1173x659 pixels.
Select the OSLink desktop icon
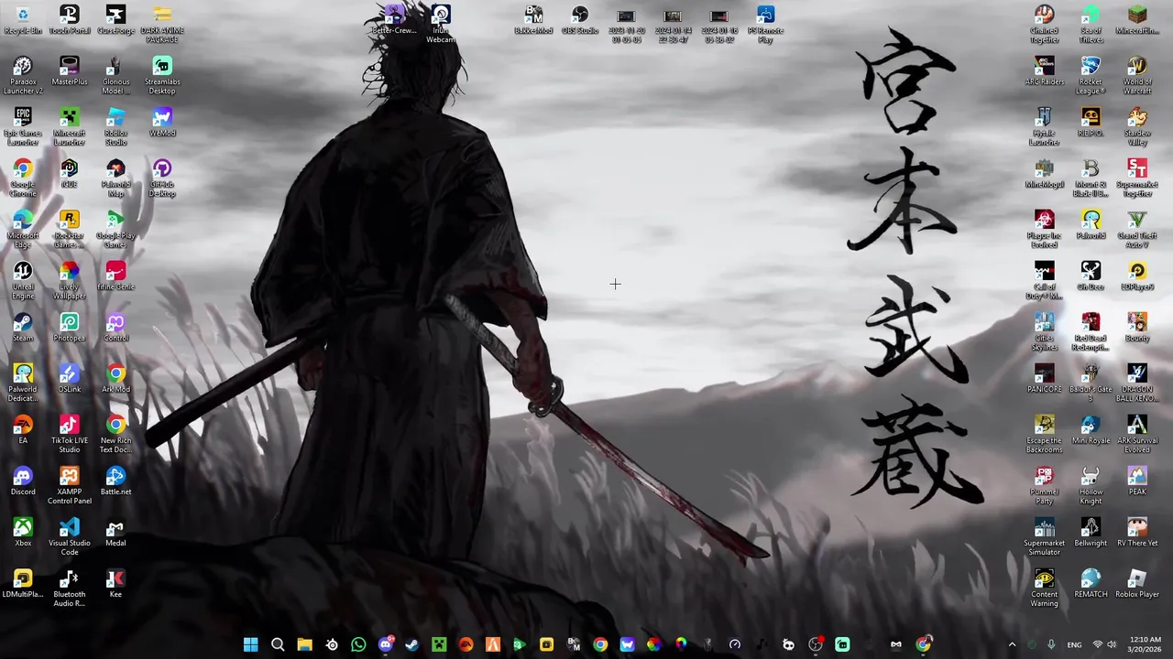[x=70, y=379]
